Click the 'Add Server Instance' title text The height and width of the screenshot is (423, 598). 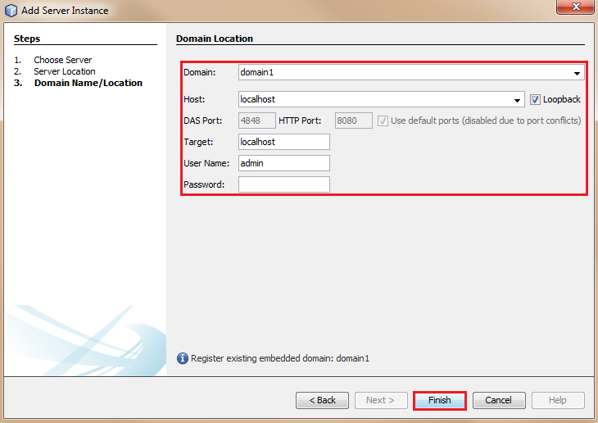(x=65, y=11)
